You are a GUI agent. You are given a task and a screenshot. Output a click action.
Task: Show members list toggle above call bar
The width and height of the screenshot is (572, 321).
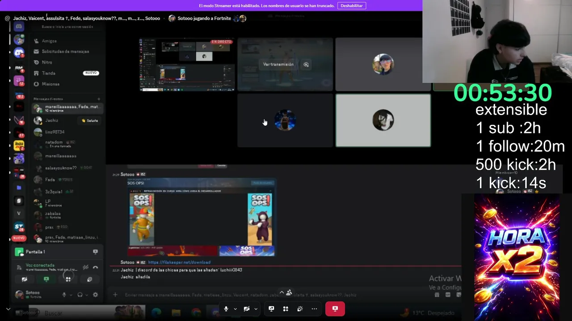coord(289,292)
